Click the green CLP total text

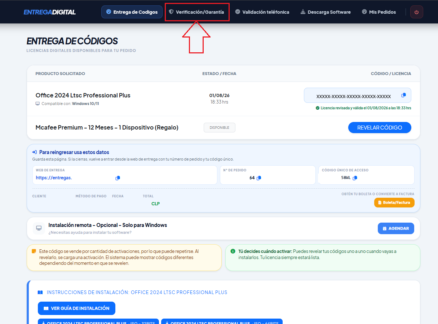click(x=155, y=204)
